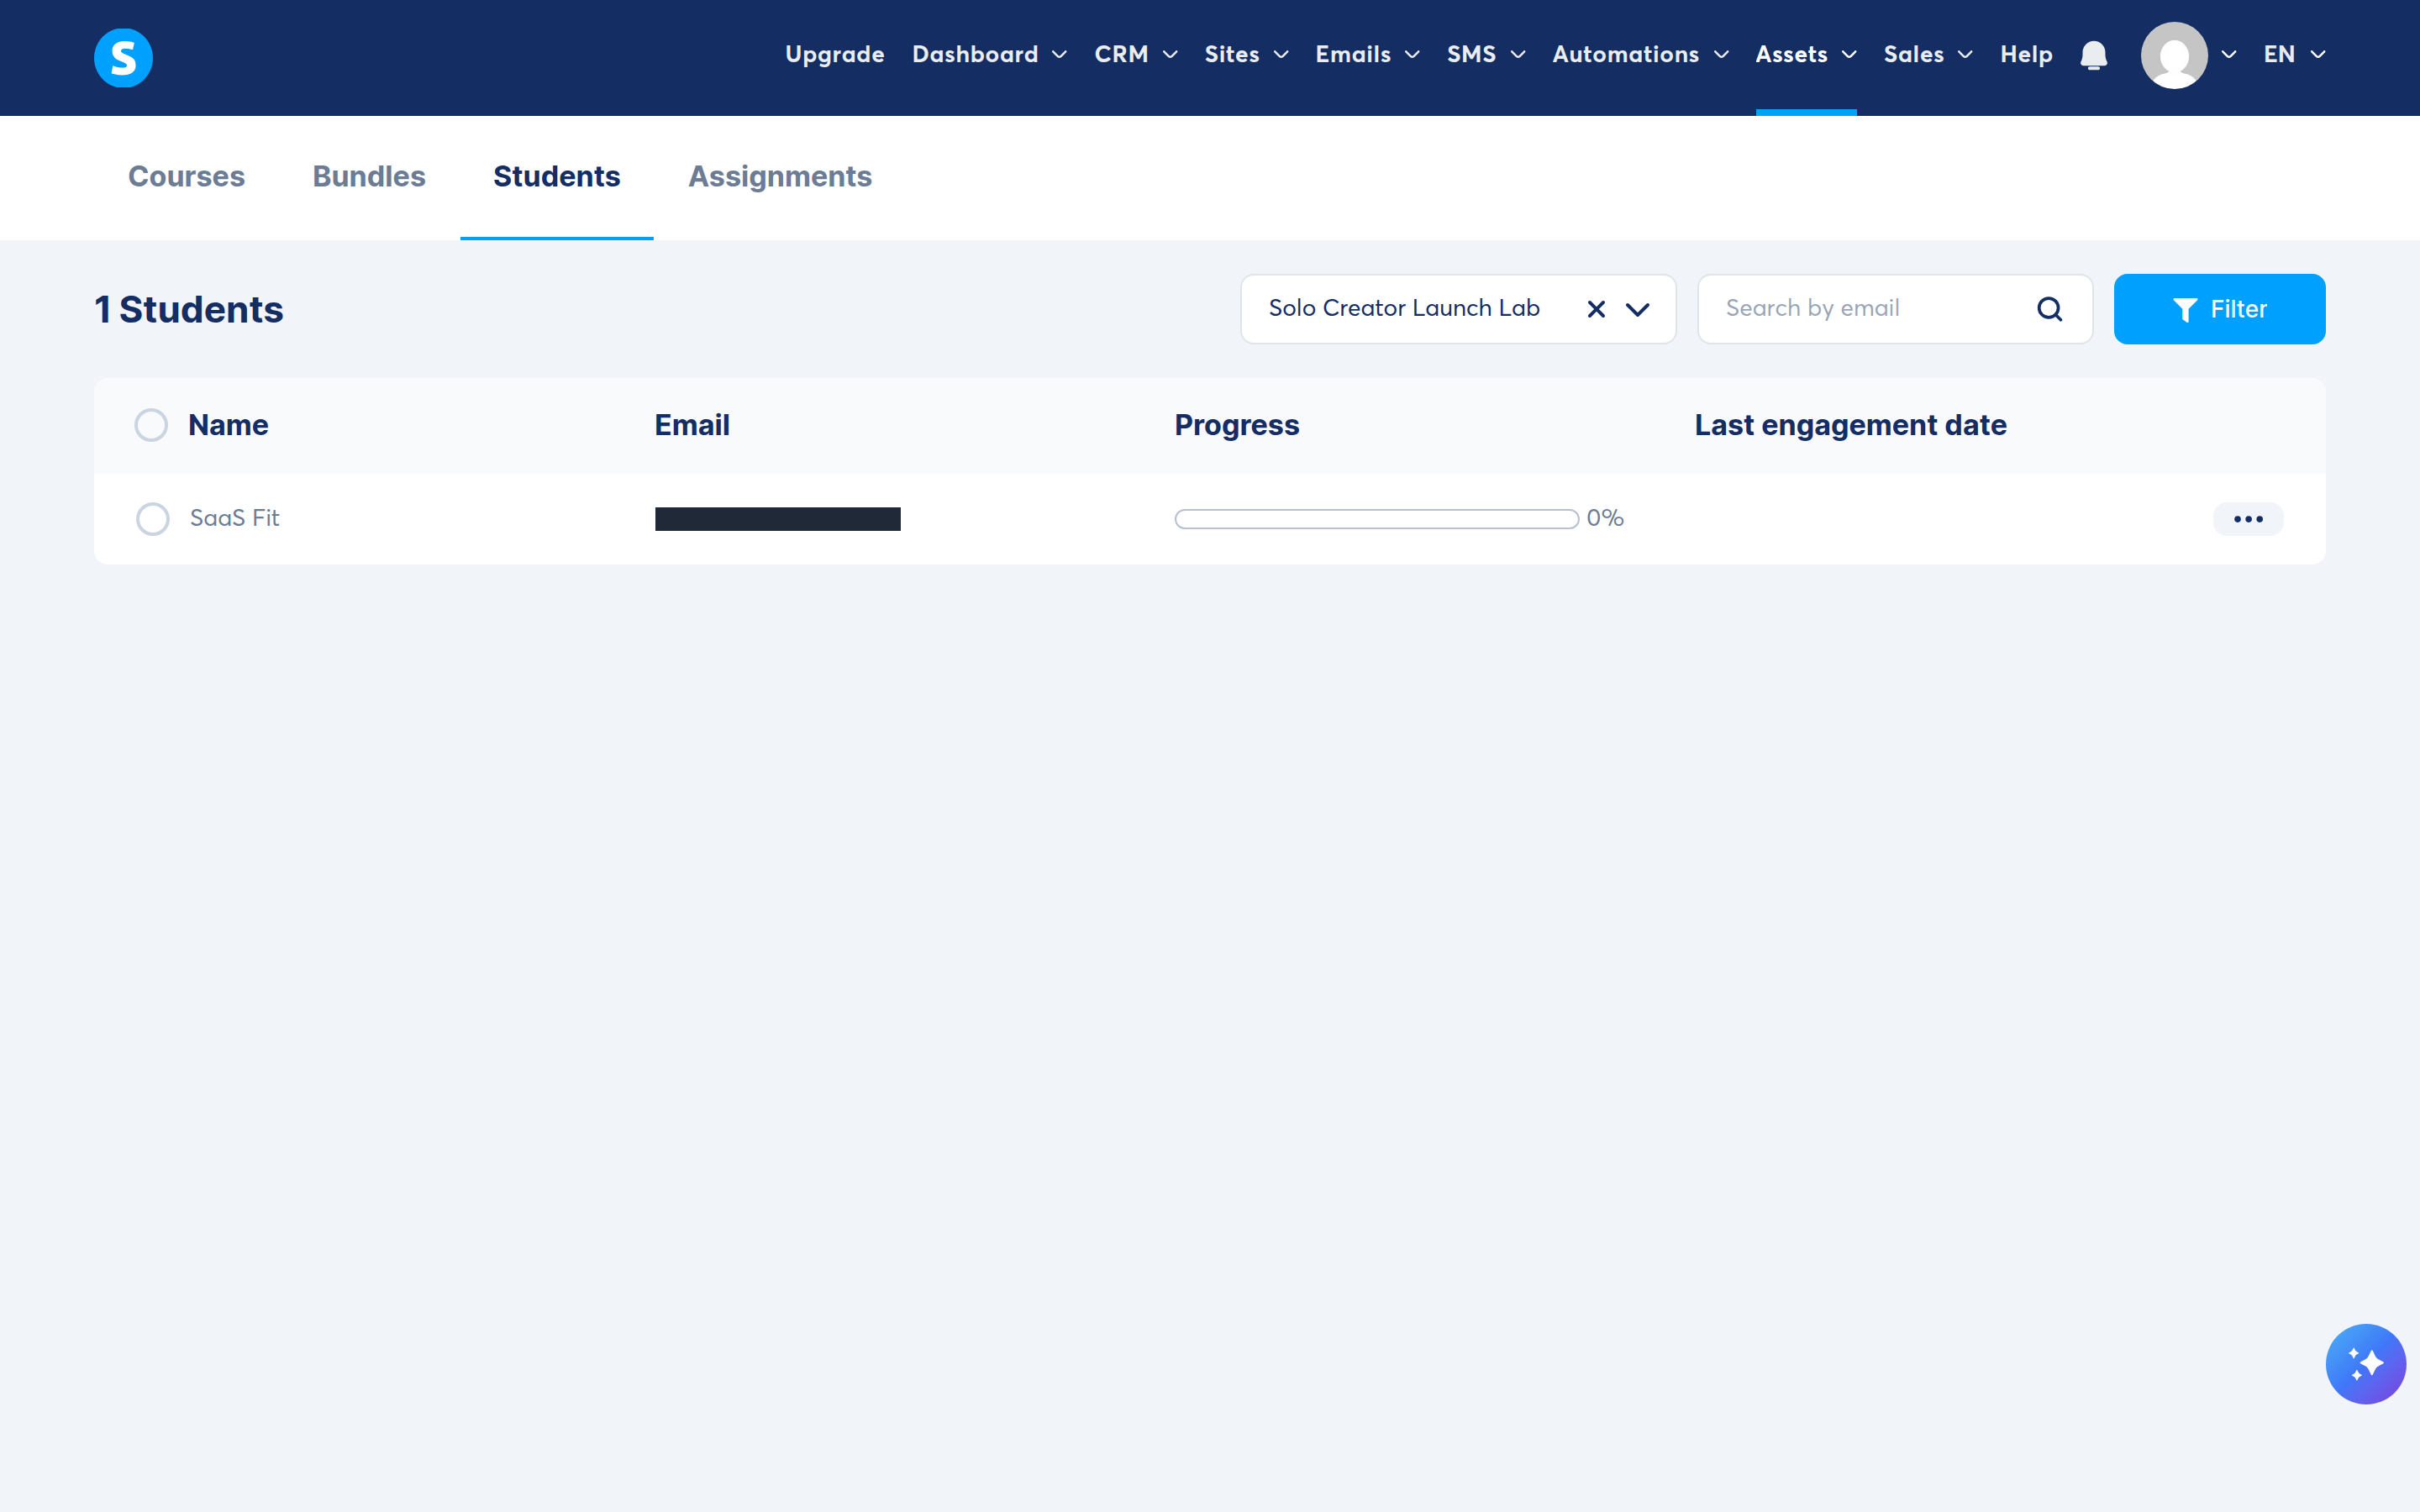The width and height of the screenshot is (2420, 1512).
Task: Click the Name column header
Action: coord(228,425)
